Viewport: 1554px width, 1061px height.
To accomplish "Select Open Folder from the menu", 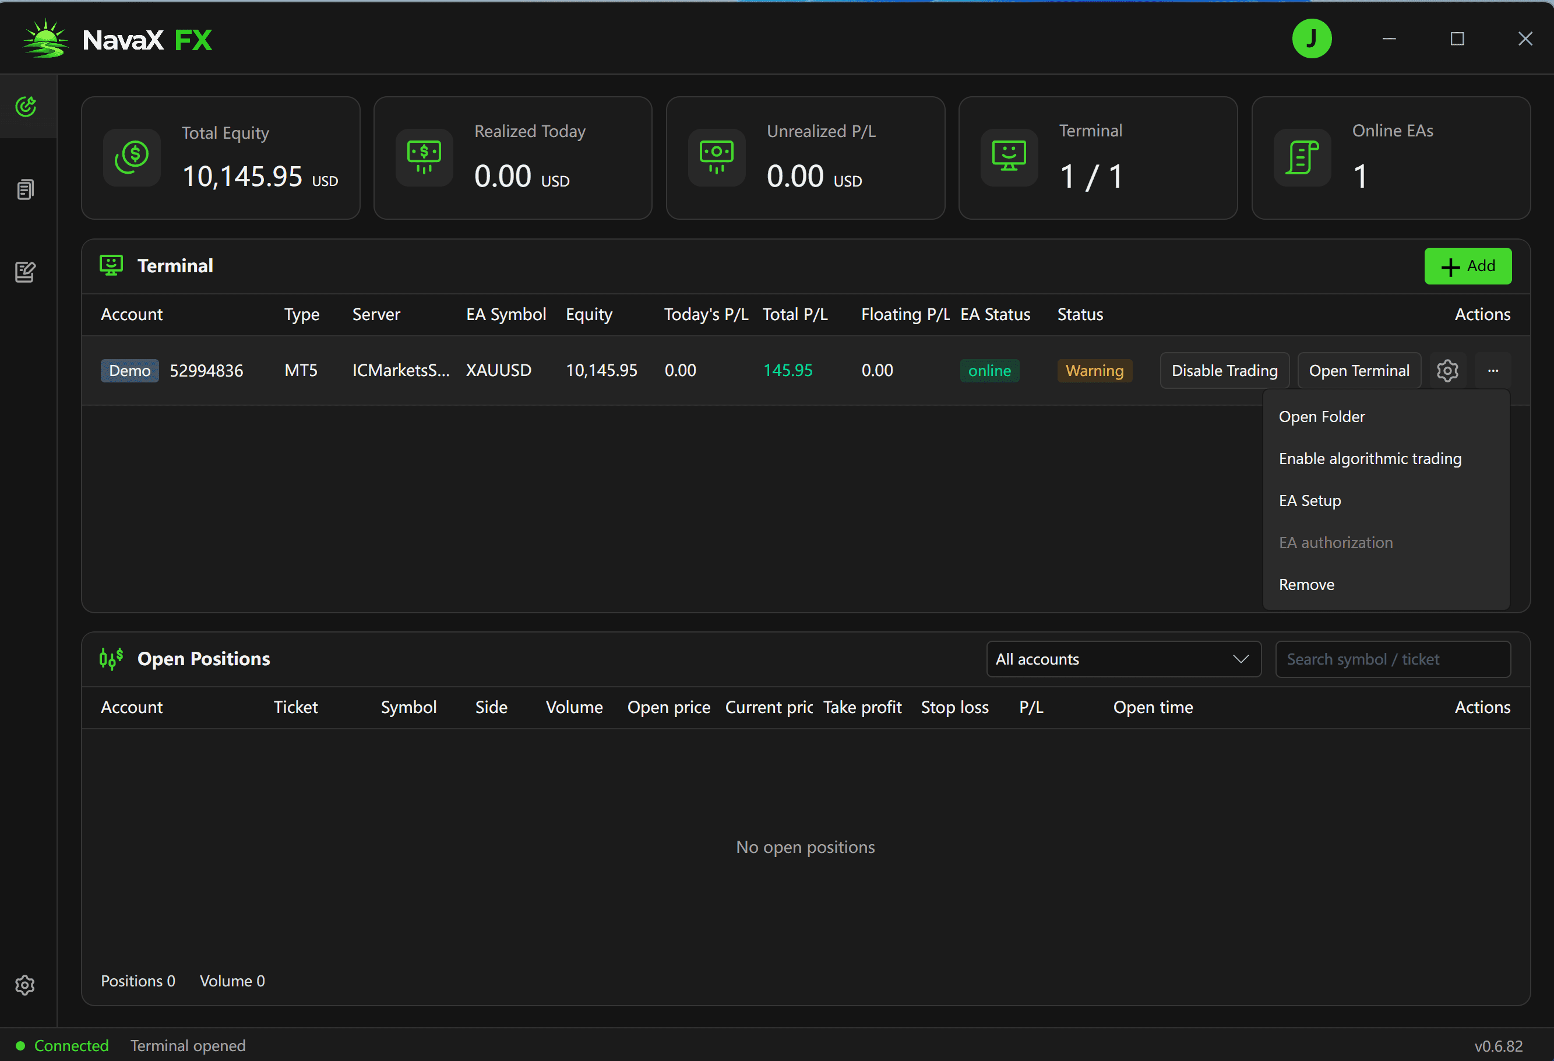I will [x=1386, y=417].
